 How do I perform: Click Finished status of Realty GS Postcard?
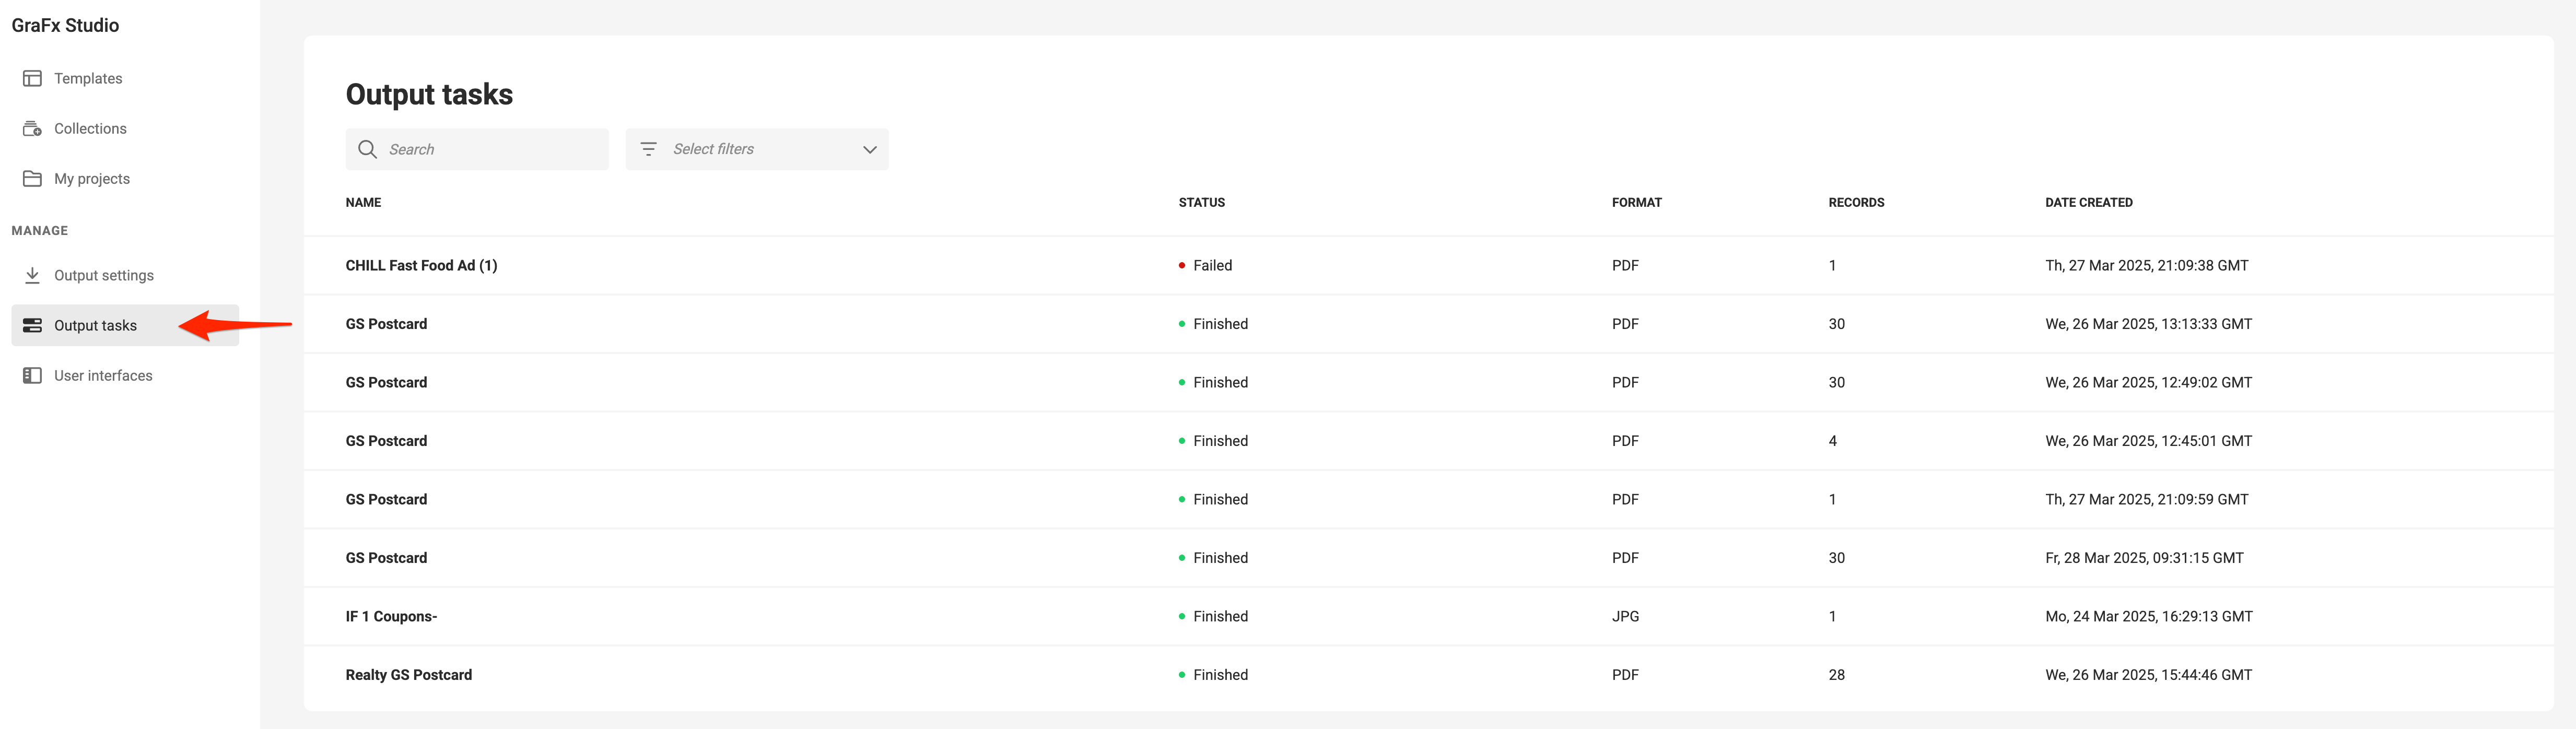point(1213,675)
